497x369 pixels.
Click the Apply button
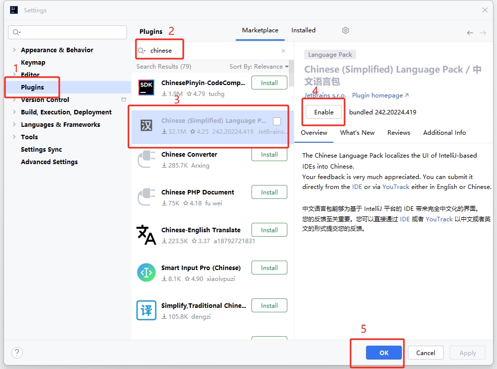[468, 353]
